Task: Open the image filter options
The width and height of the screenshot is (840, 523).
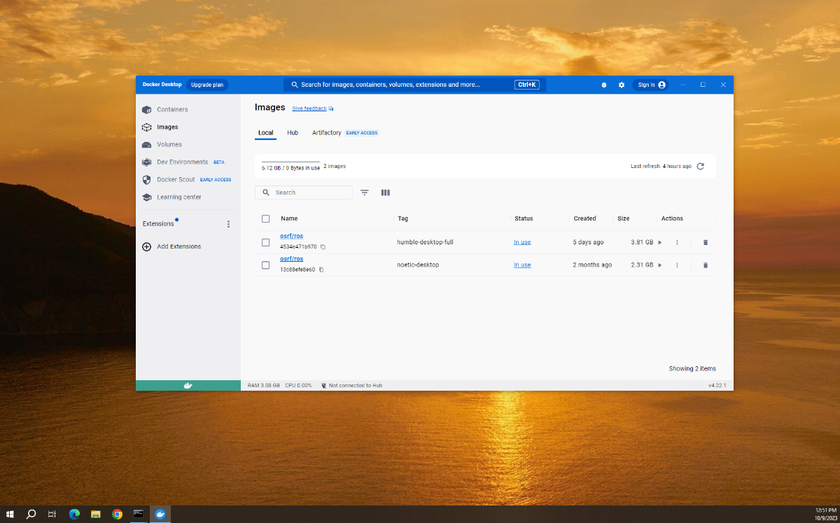Action: click(x=365, y=193)
